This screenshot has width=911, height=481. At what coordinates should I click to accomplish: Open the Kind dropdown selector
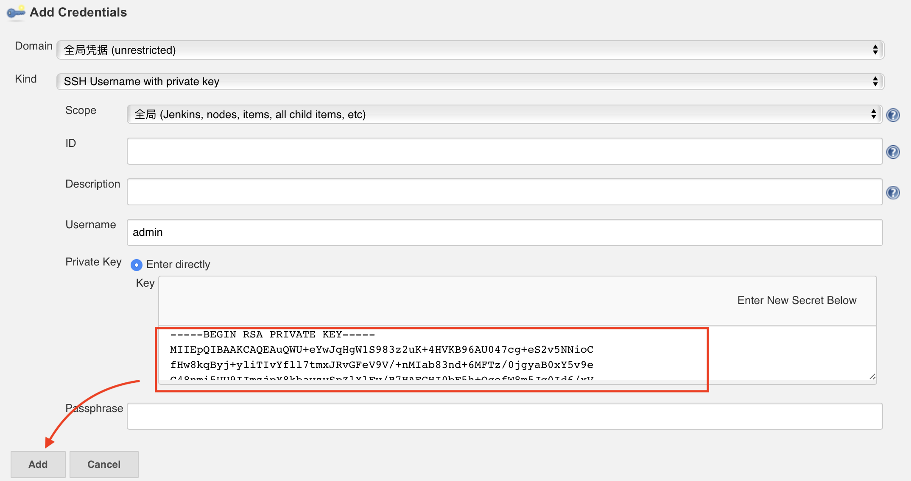tap(470, 81)
